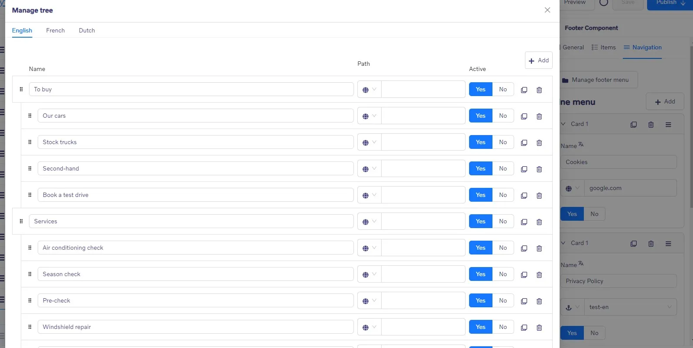Click drag handle of To buy row

[x=21, y=89]
